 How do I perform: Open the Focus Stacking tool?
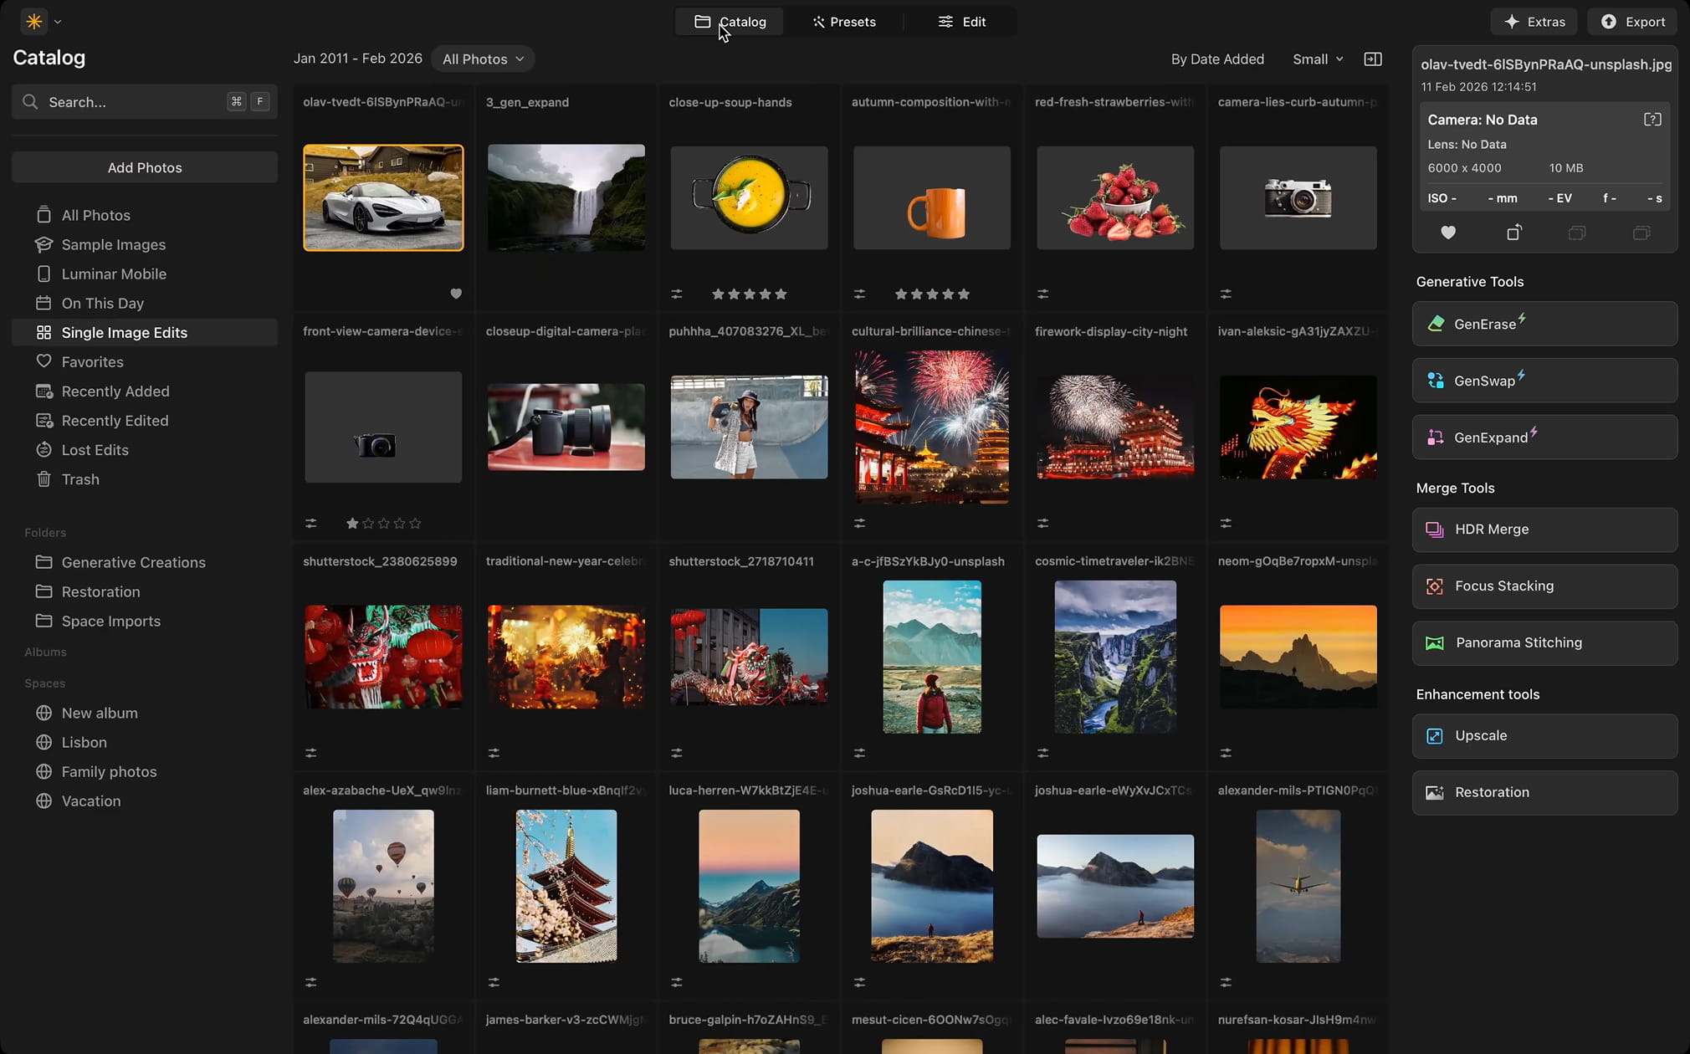pyautogui.click(x=1544, y=586)
